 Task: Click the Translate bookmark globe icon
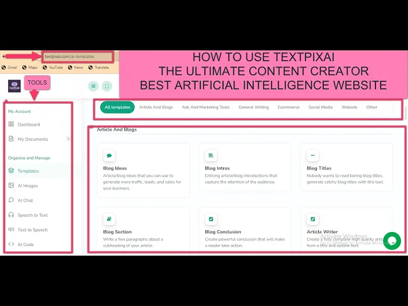click(91, 68)
